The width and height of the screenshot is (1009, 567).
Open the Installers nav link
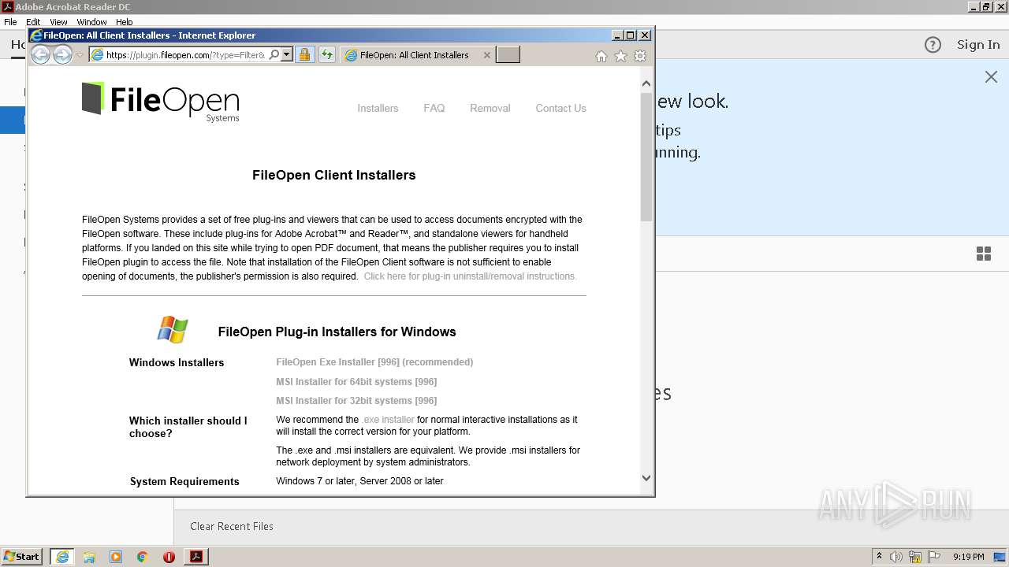pyautogui.click(x=378, y=109)
